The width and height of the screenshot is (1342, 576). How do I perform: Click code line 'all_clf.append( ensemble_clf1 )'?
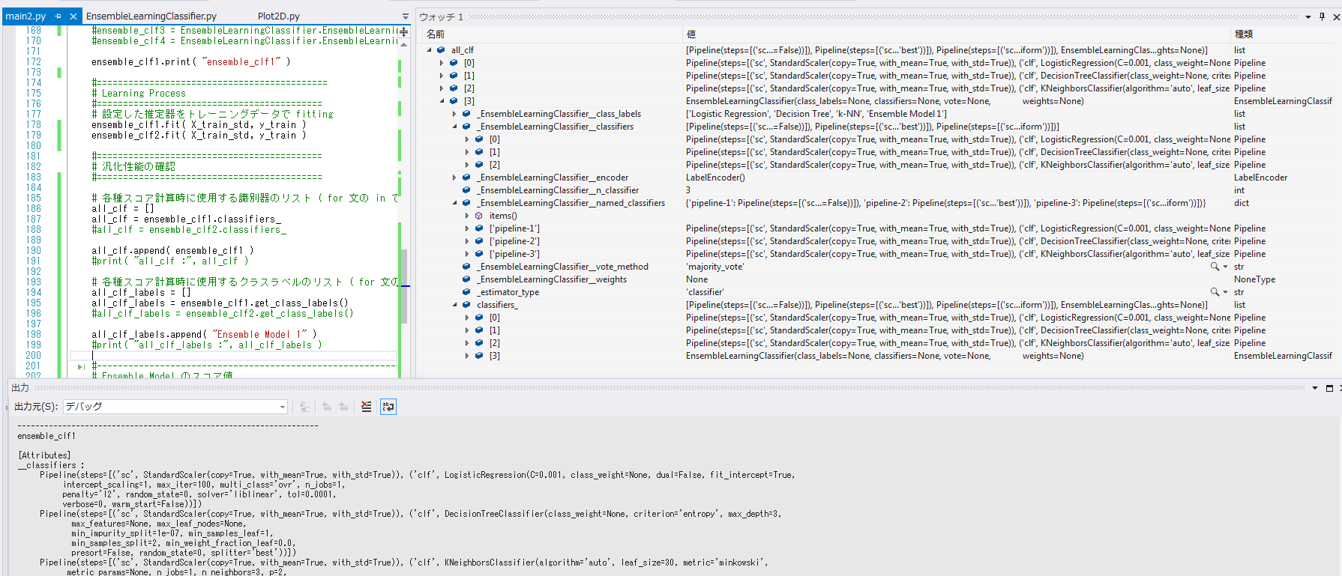pos(172,250)
